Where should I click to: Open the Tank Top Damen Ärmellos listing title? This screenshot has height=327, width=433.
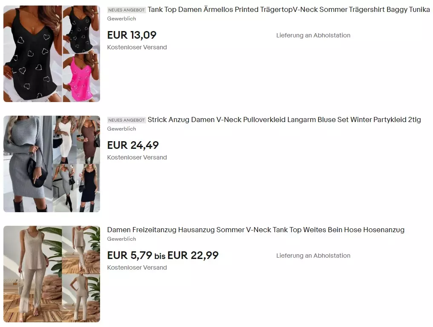(289, 10)
